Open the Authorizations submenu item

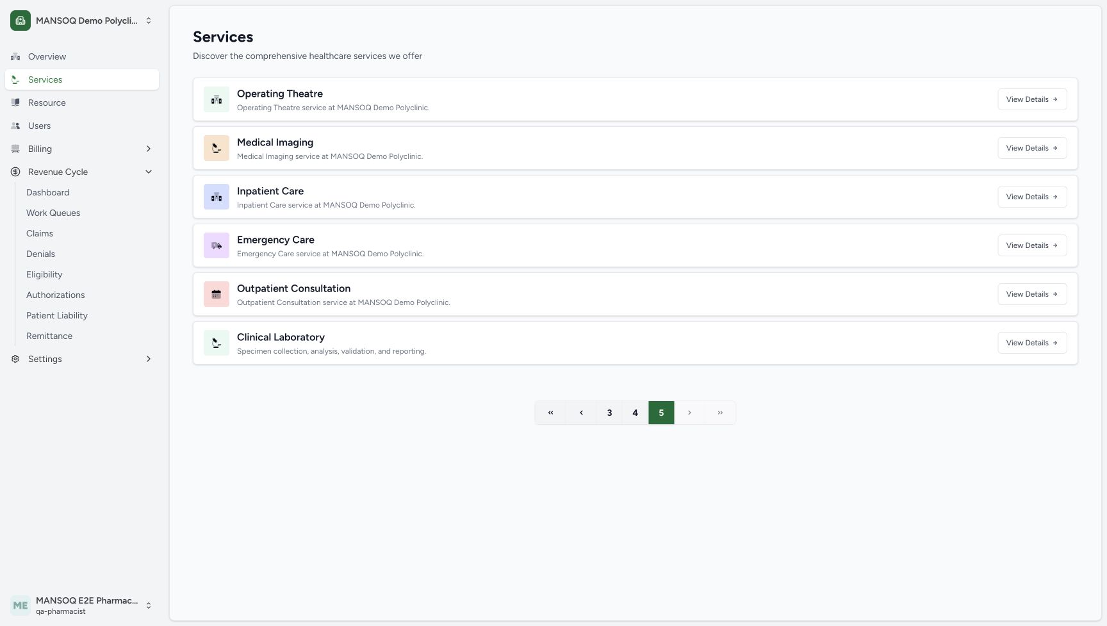(x=56, y=295)
